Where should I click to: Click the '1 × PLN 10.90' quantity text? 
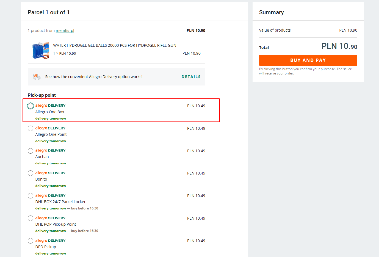pos(65,54)
